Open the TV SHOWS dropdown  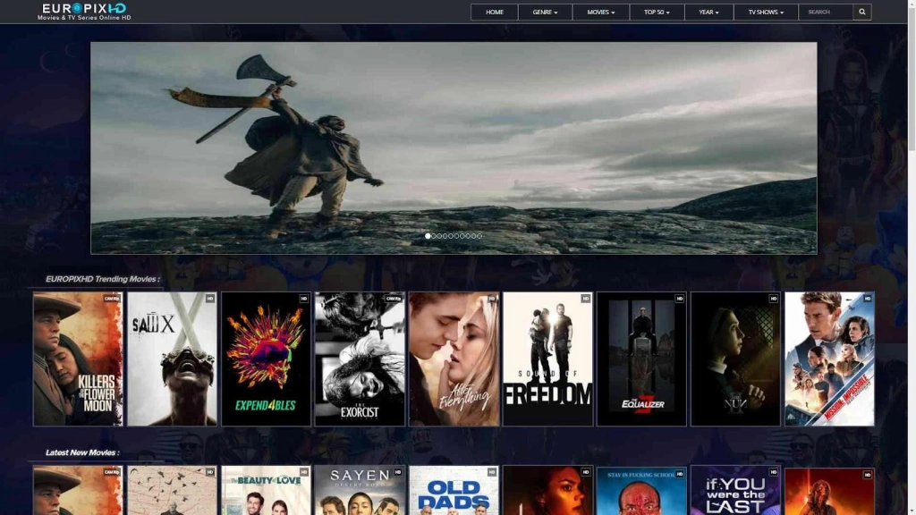pyautogui.click(x=765, y=12)
